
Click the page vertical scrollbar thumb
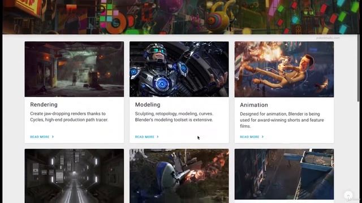358,68
